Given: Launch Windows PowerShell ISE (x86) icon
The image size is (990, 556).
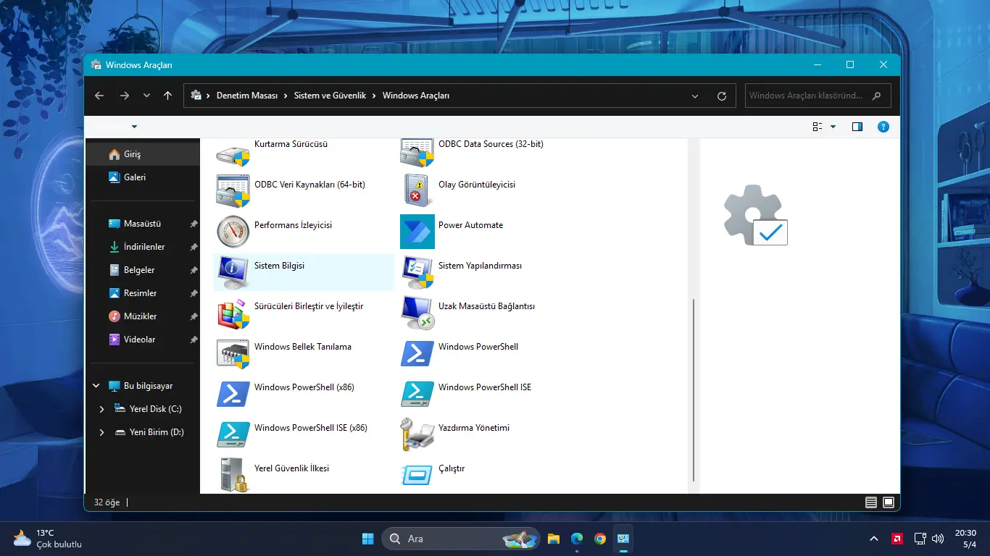Looking at the screenshot, I should point(233,434).
